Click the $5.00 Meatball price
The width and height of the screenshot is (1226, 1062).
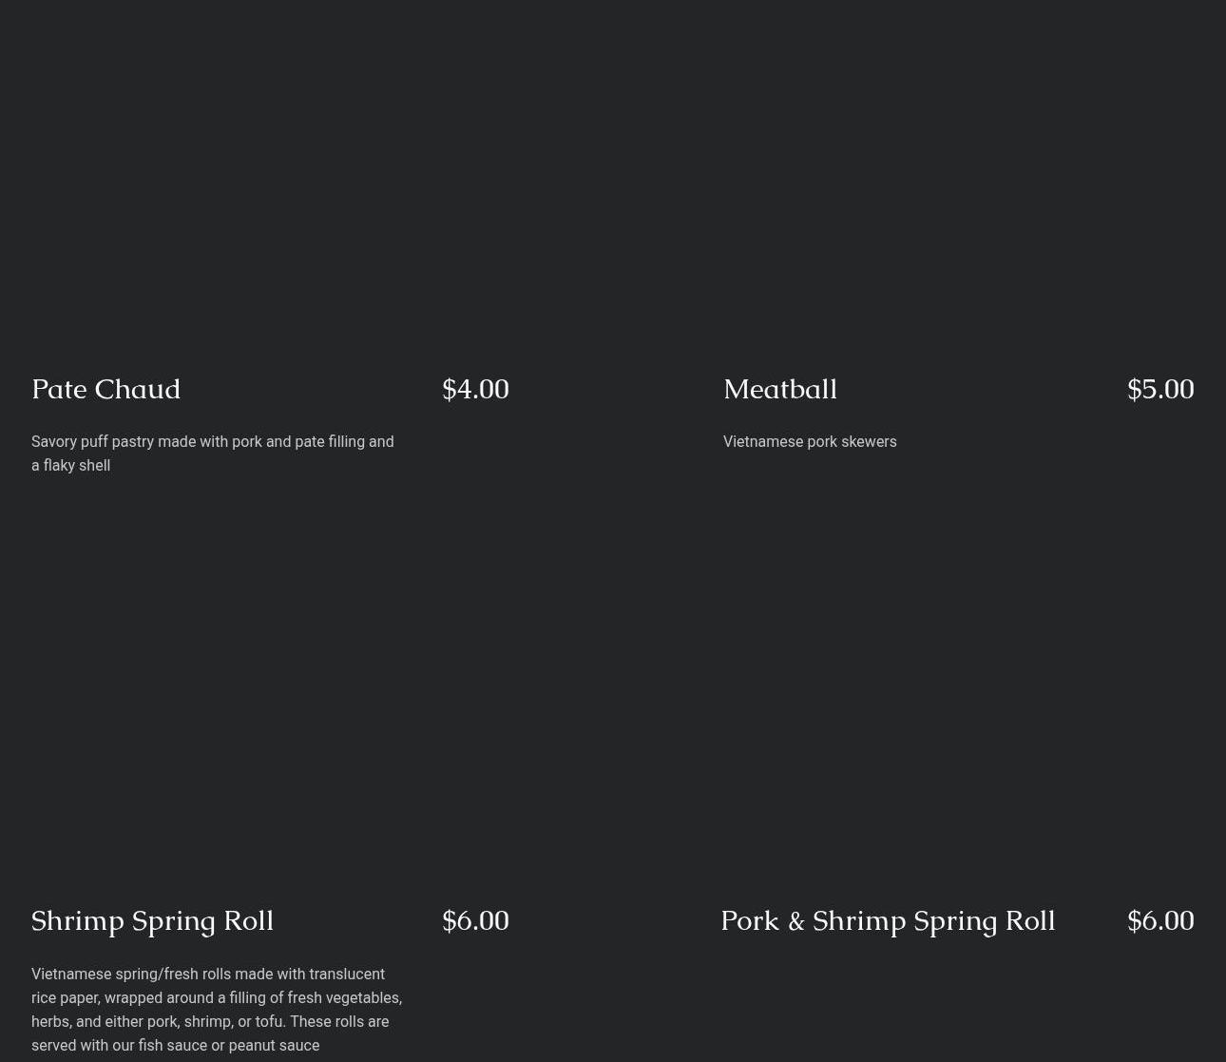click(x=1159, y=389)
